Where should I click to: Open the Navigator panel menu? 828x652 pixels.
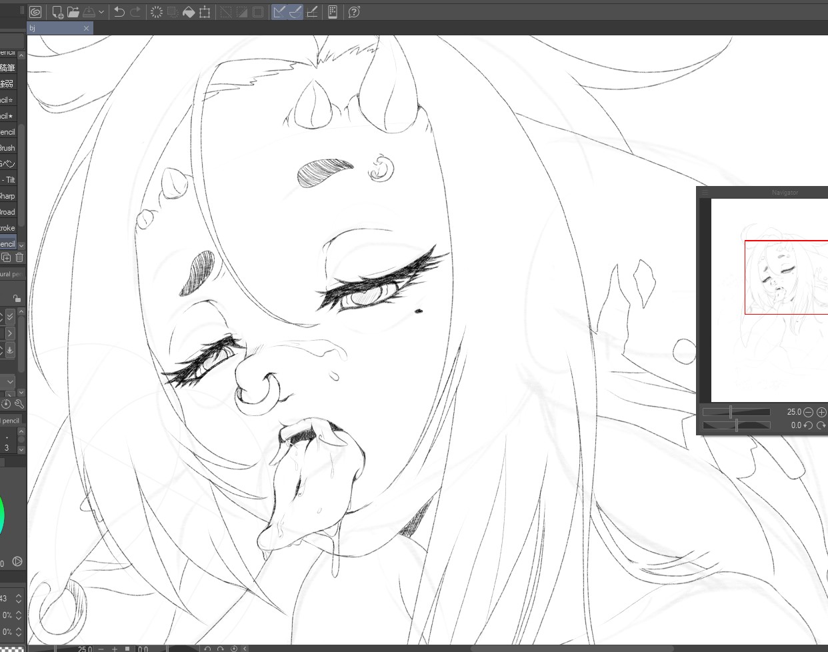705,193
